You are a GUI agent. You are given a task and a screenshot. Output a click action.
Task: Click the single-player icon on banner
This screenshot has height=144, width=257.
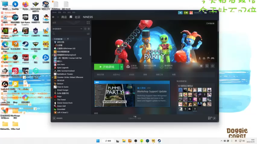coord(199,58)
